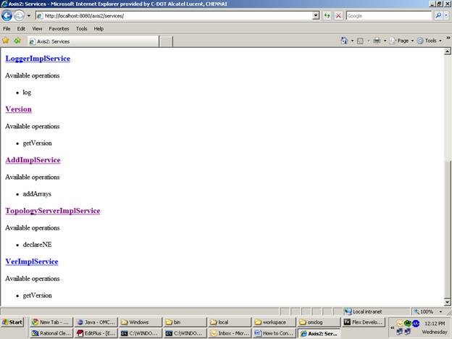Switch to New Tab Chrome taskbar button

pyautogui.click(x=51, y=322)
